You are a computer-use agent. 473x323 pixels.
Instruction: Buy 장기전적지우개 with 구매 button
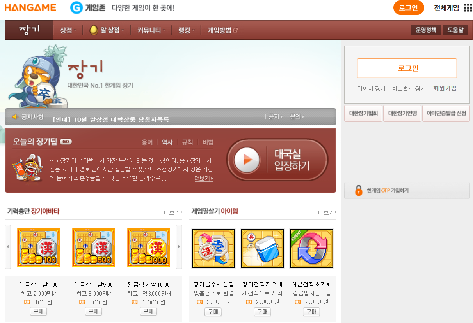pyautogui.click(x=262, y=312)
